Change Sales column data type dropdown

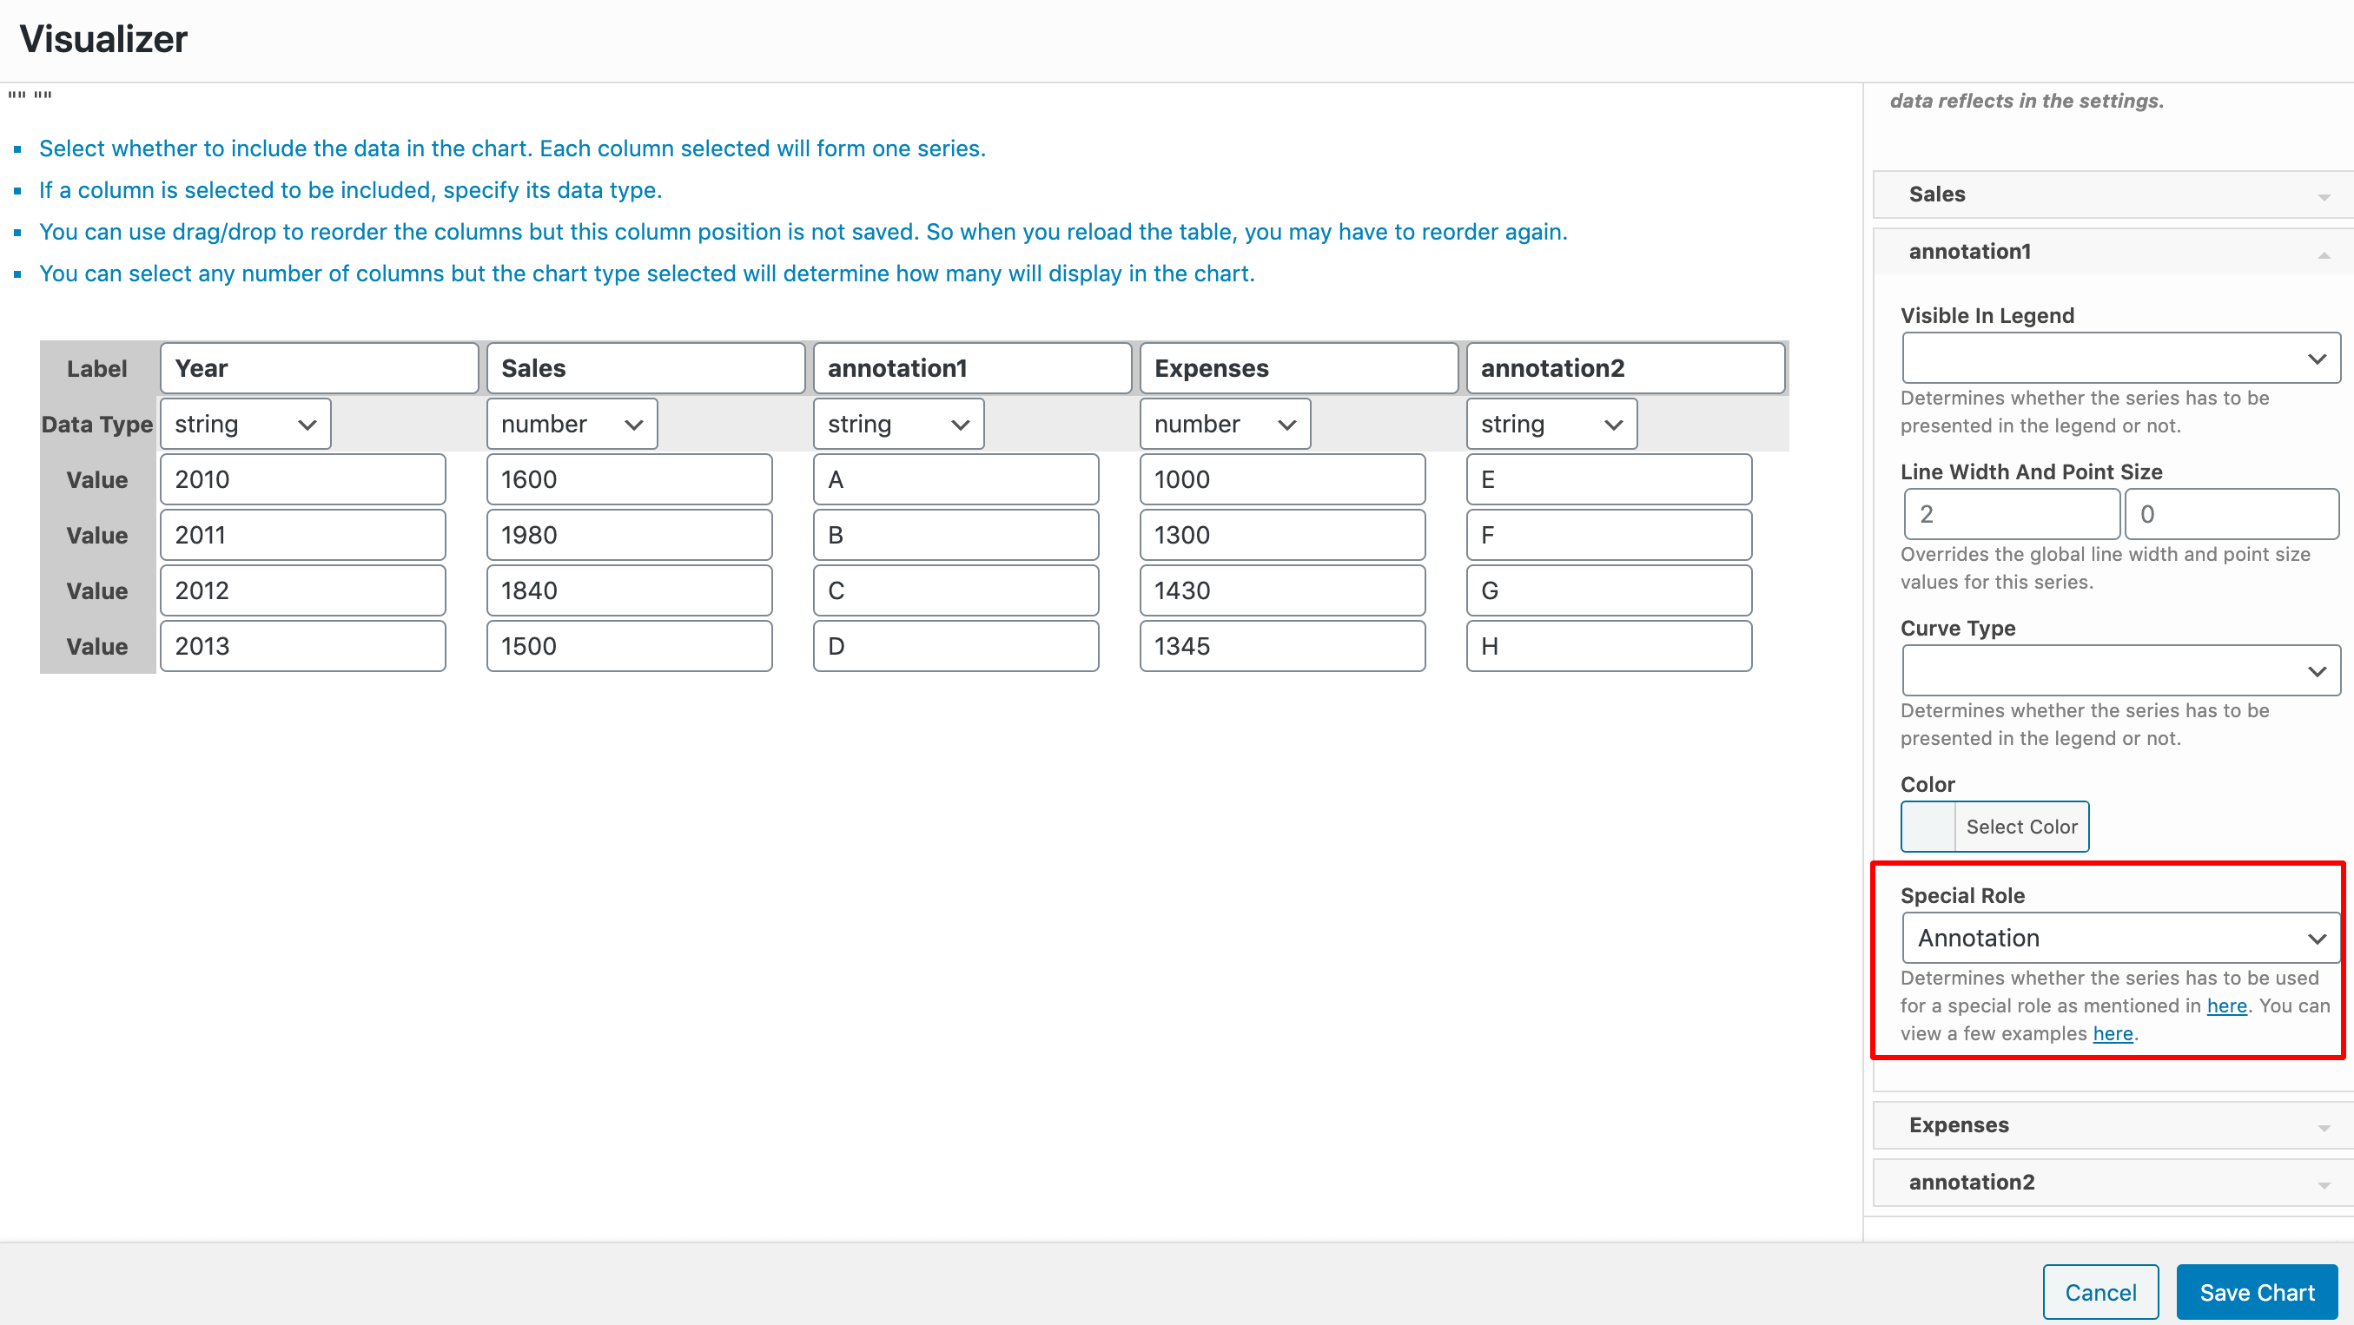coord(572,424)
